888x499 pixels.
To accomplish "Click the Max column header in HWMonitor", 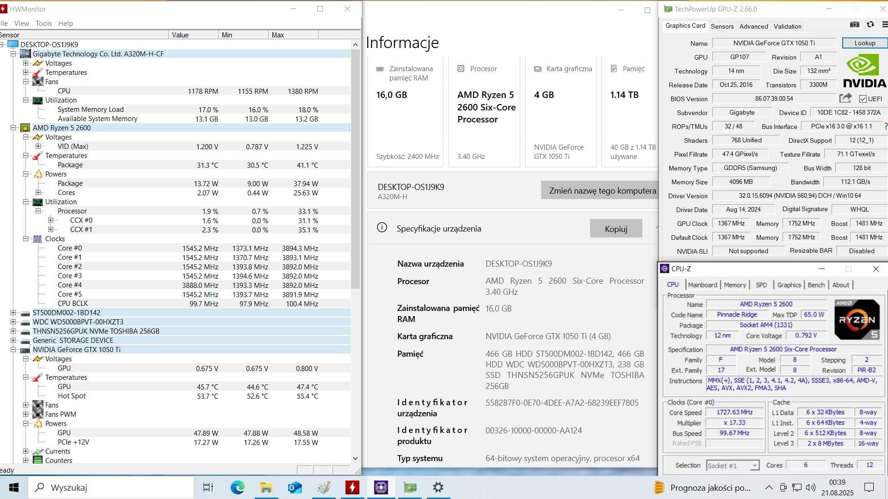I will click(x=293, y=35).
